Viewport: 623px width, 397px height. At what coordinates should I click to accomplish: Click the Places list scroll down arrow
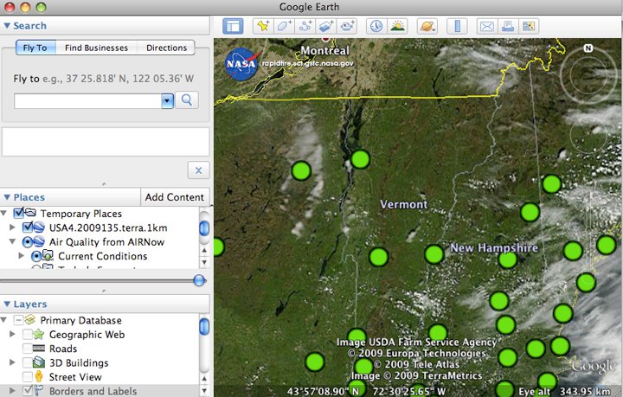tap(204, 262)
